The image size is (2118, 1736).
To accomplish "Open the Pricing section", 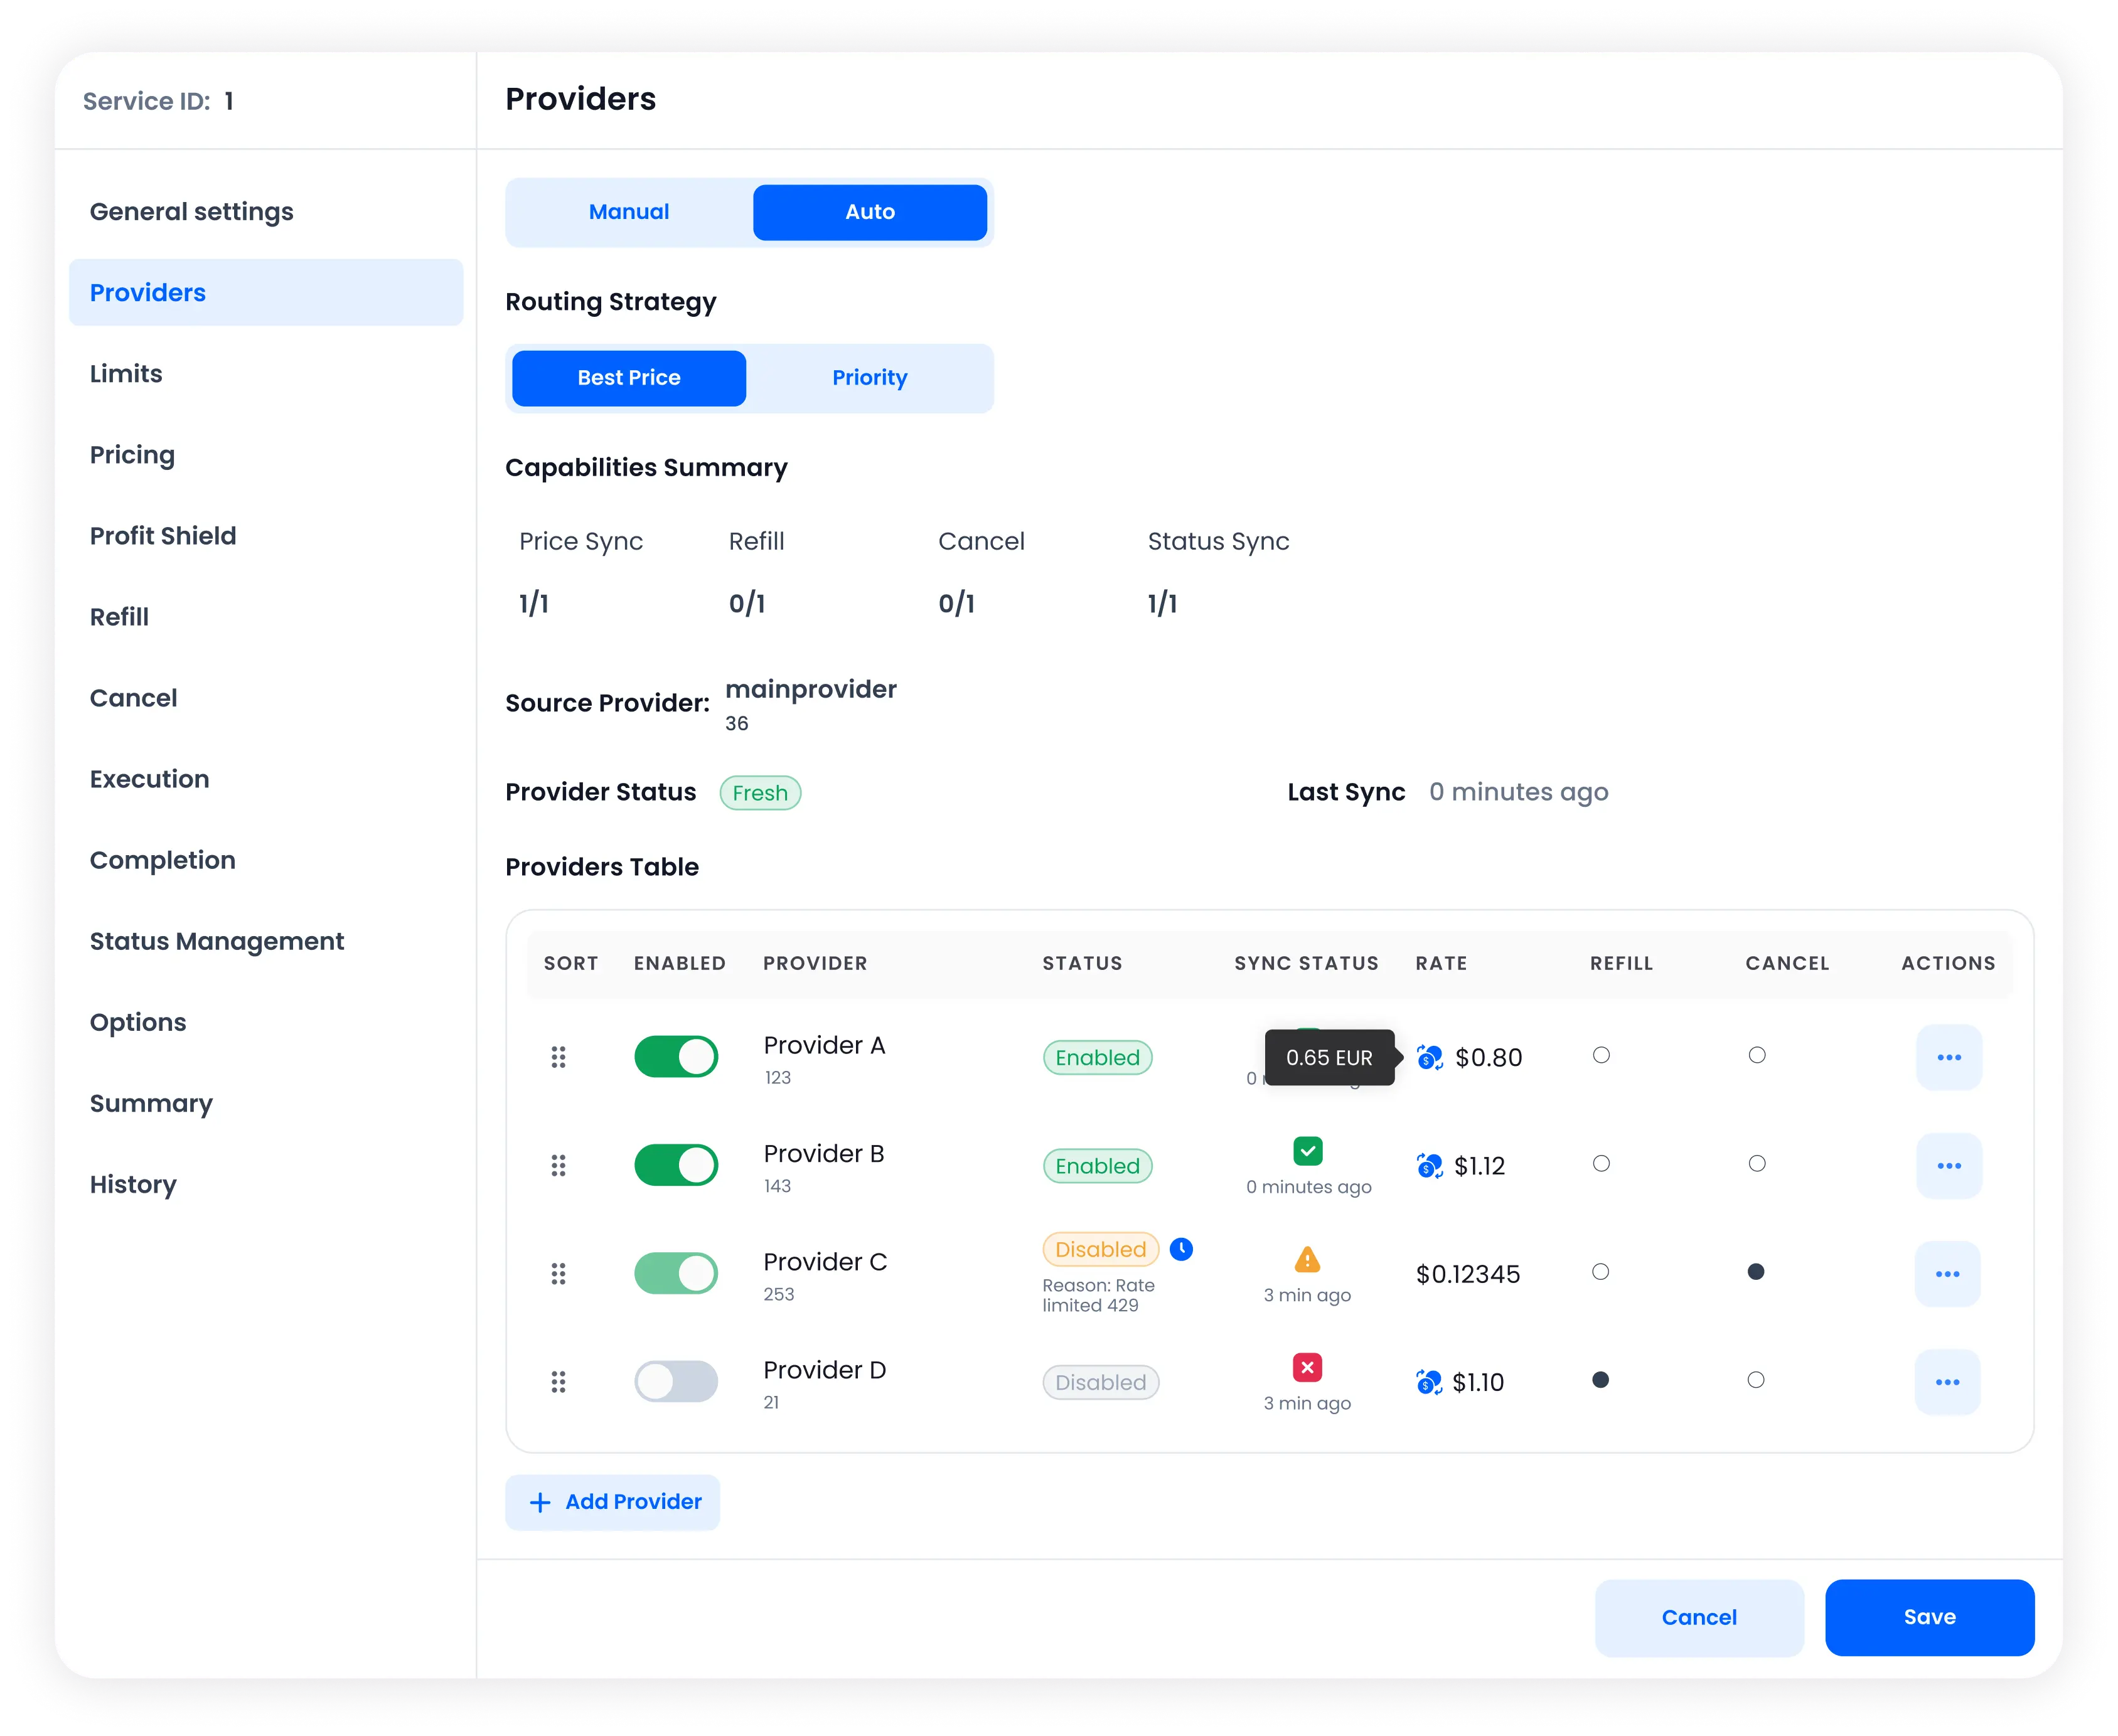I will point(266,455).
